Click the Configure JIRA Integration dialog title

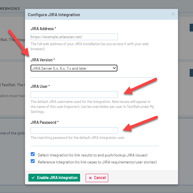(x=54, y=15)
